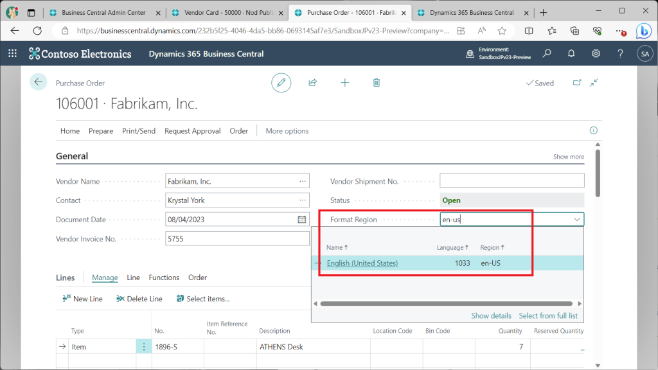Click the Vendor Invoice No. field
This screenshot has width=658, height=370.
pos(237,239)
